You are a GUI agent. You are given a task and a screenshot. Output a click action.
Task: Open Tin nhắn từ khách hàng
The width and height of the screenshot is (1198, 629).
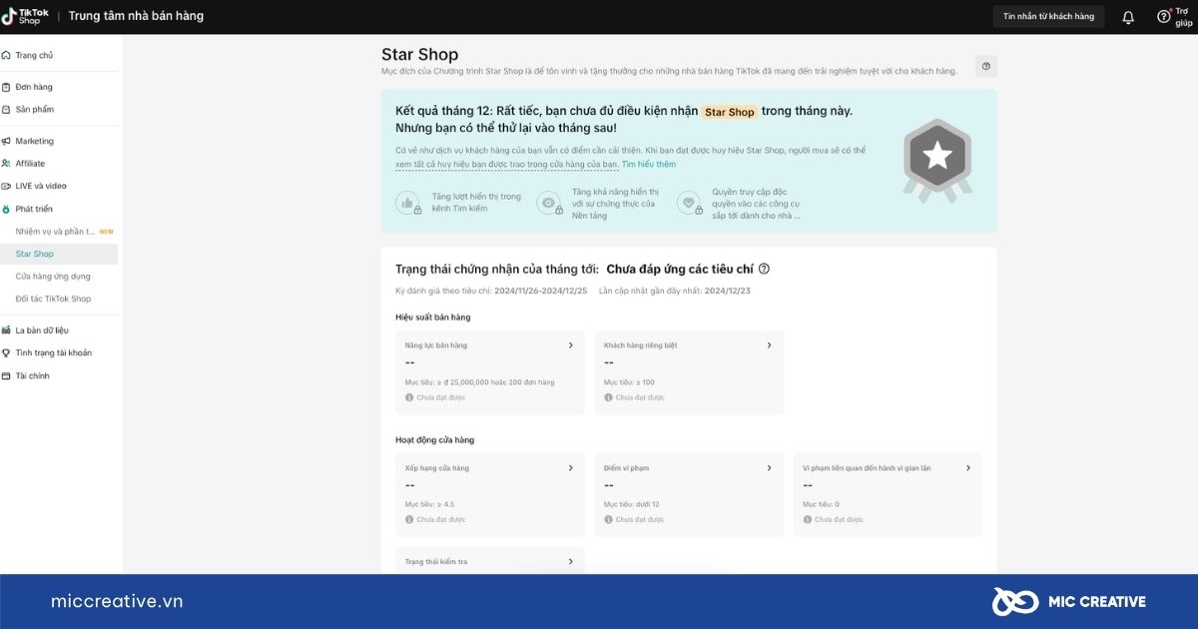[1048, 16]
